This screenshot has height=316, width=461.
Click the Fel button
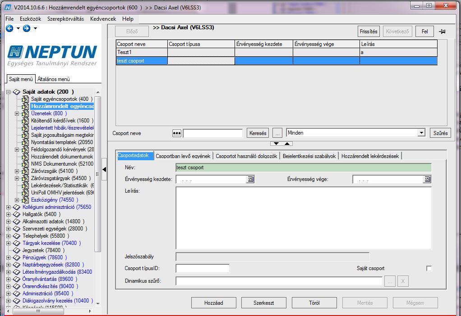424,32
